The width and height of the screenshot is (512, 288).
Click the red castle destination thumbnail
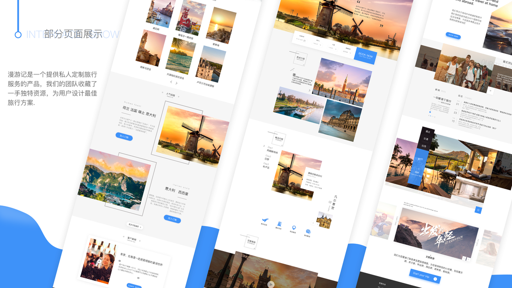pos(191,17)
